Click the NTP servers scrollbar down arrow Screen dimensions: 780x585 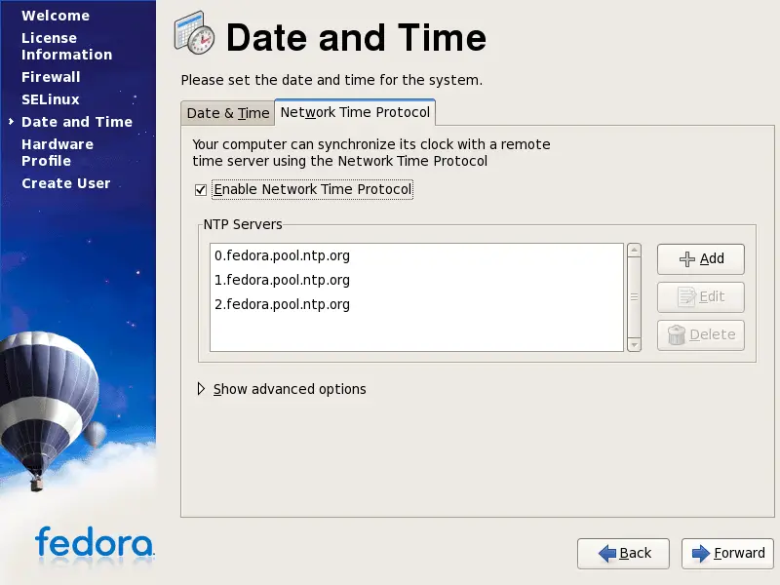tap(634, 344)
